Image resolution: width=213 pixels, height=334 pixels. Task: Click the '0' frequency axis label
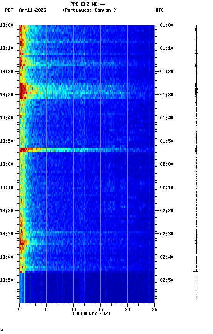pyautogui.click(x=20, y=310)
